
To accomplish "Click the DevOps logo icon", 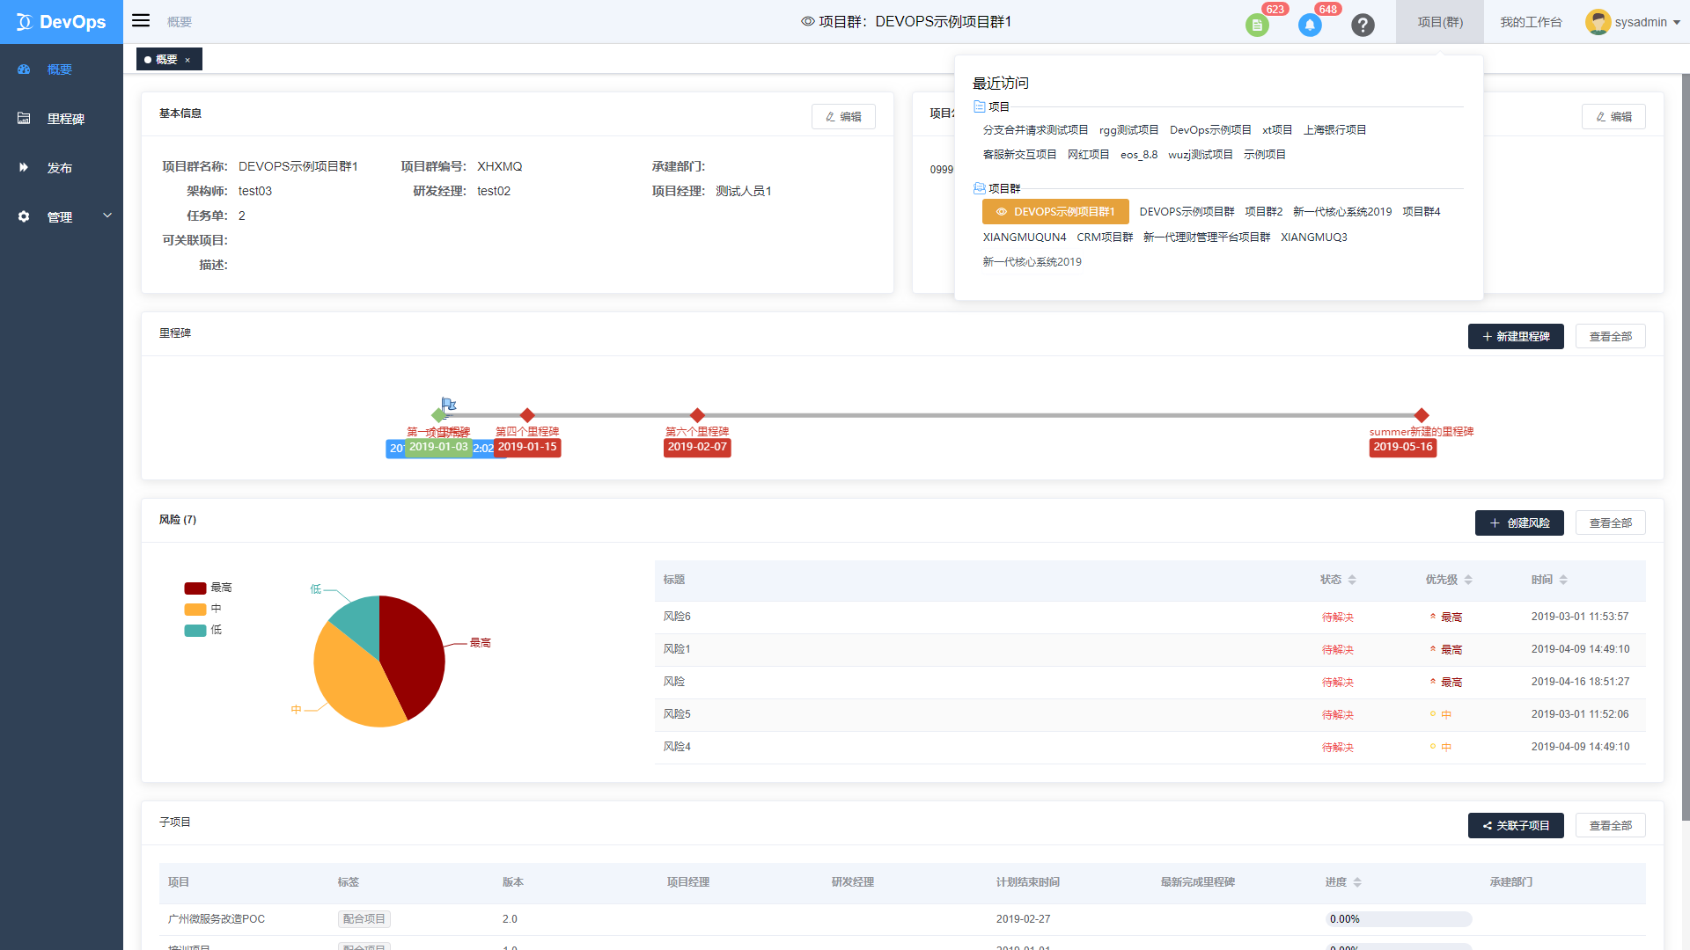I will pos(25,22).
